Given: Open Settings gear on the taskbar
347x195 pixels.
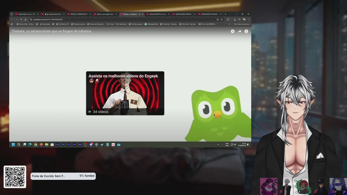Looking at the screenshot, I should click(97, 145).
